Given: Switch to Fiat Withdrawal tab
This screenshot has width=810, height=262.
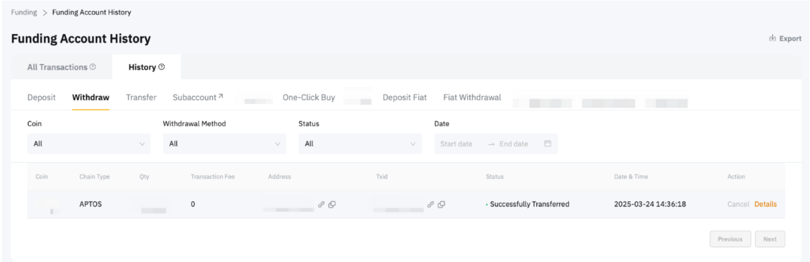Looking at the screenshot, I should [x=472, y=98].
